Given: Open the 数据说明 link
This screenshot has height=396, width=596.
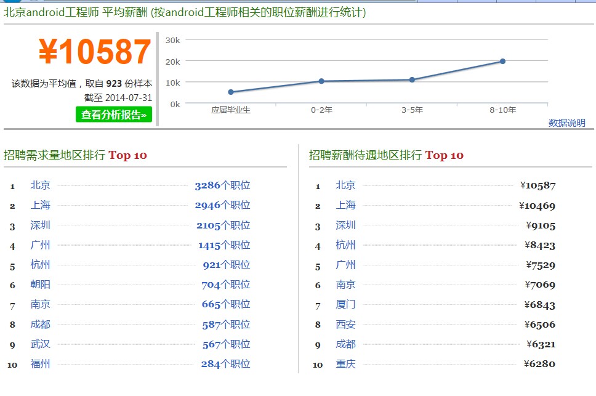Looking at the screenshot, I should (566, 123).
